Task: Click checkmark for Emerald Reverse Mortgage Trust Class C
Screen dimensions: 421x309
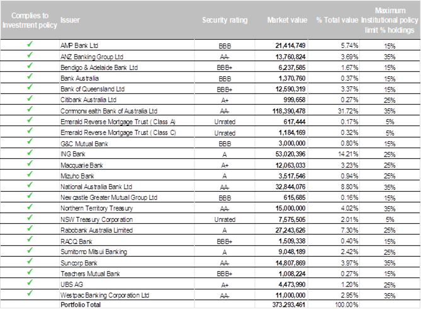Action: (30, 131)
